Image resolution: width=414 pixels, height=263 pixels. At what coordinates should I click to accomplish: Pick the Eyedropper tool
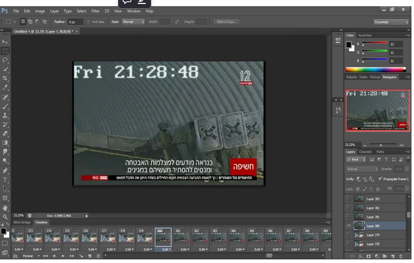[5, 87]
